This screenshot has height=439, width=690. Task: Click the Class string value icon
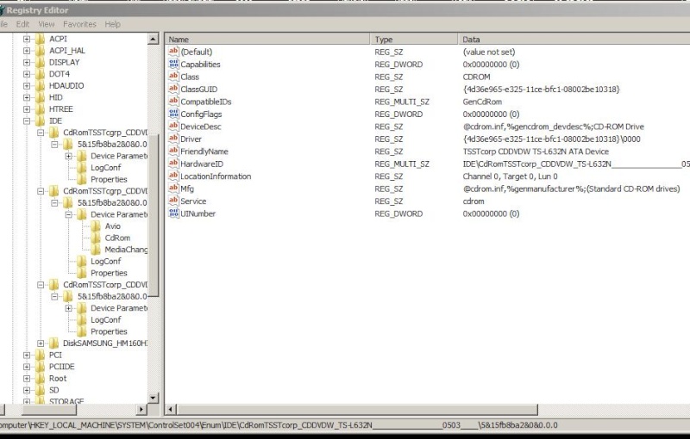(173, 77)
